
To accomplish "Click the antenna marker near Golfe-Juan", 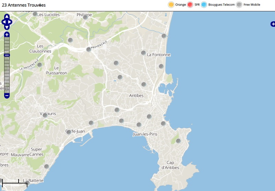I will coord(69,132).
